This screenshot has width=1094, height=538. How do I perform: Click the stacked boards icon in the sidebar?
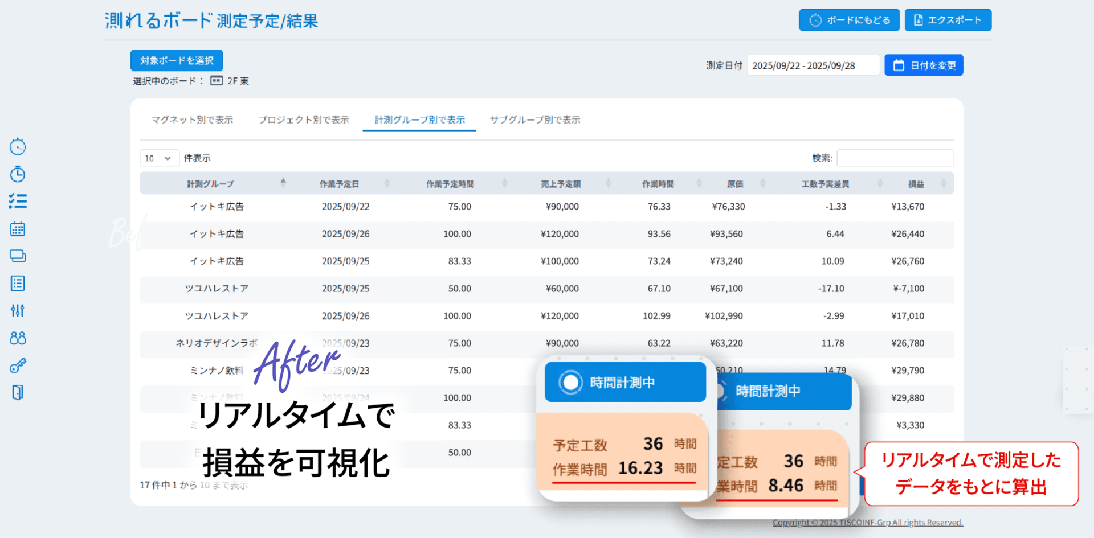pyautogui.click(x=18, y=256)
